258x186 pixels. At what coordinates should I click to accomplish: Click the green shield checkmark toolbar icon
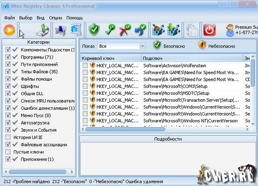(94, 29)
